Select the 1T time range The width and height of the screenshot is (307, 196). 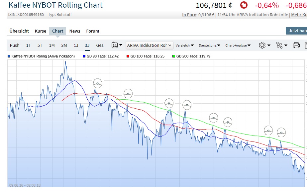click(x=28, y=46)
